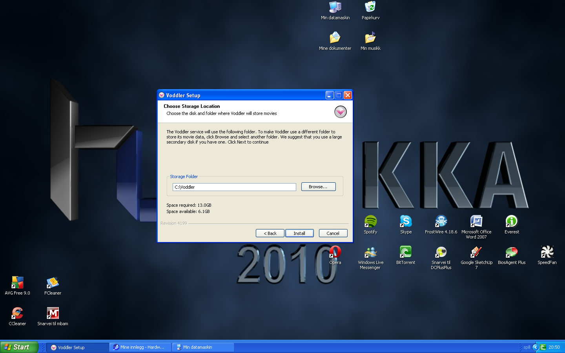Click Browse to choose storage folder
This screenshot has width=565, height=353.
coord(318,187)
